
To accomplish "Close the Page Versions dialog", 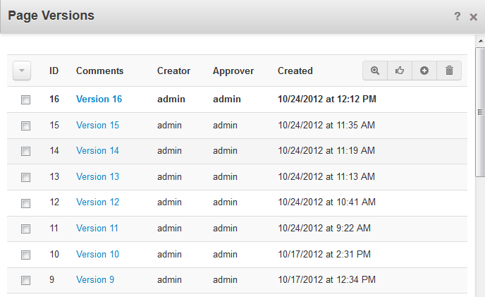I will pyautogui.click(x=474, y=16).
